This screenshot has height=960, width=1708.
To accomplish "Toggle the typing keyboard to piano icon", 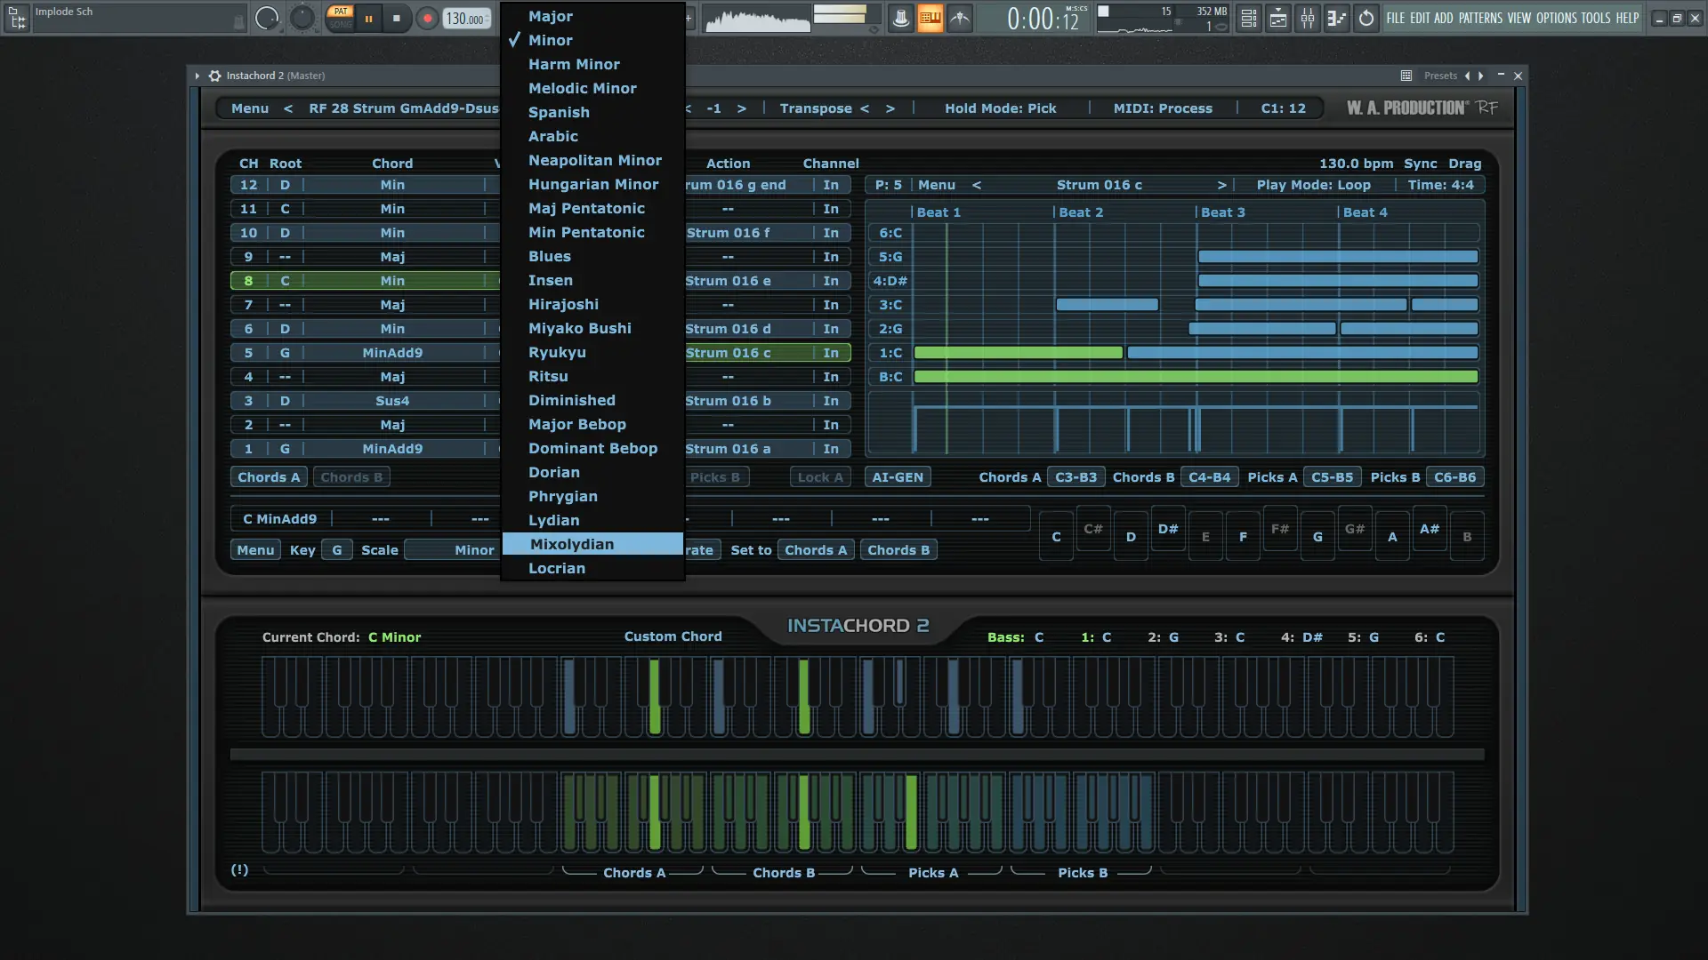I will (930, 18).
